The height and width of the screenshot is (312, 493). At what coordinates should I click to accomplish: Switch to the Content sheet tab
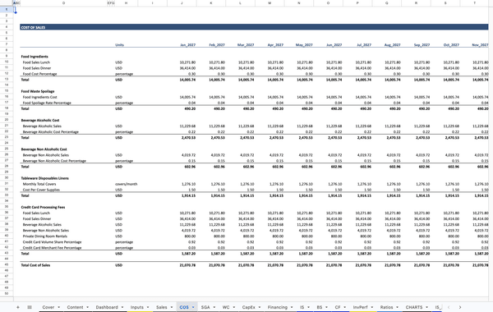pyautogui.click(x=75, y=307)
